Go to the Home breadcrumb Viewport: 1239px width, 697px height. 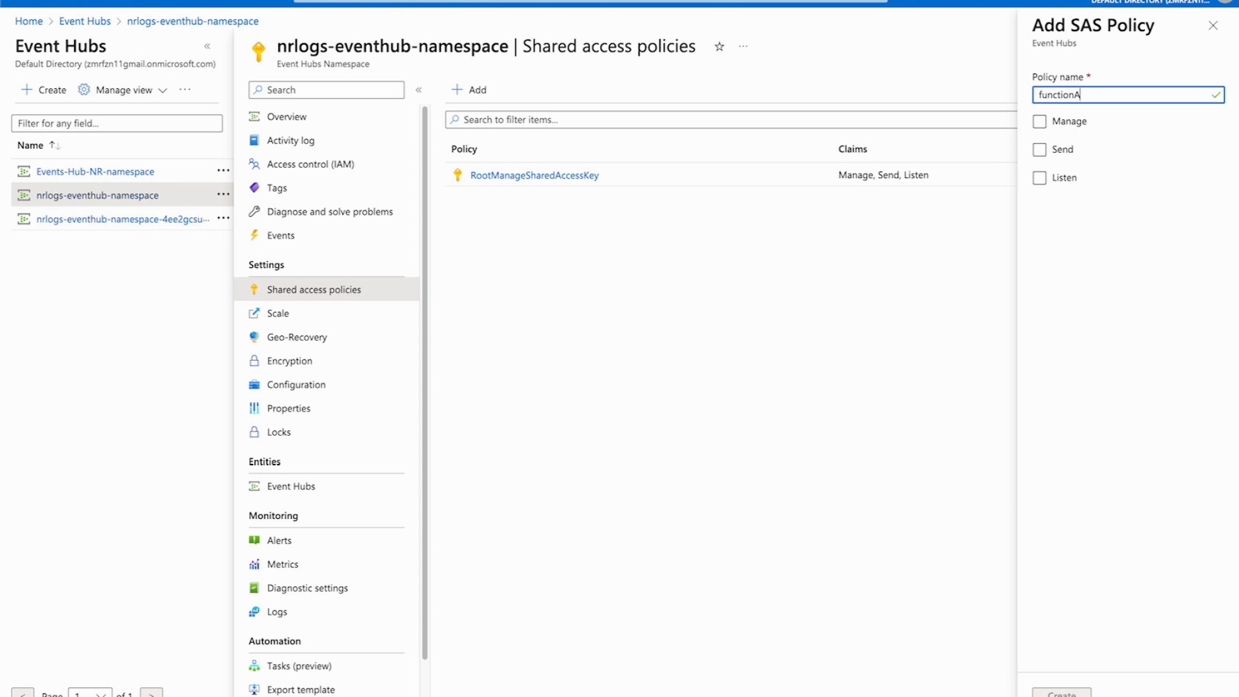pyautogui.click(x=28, y=21)
